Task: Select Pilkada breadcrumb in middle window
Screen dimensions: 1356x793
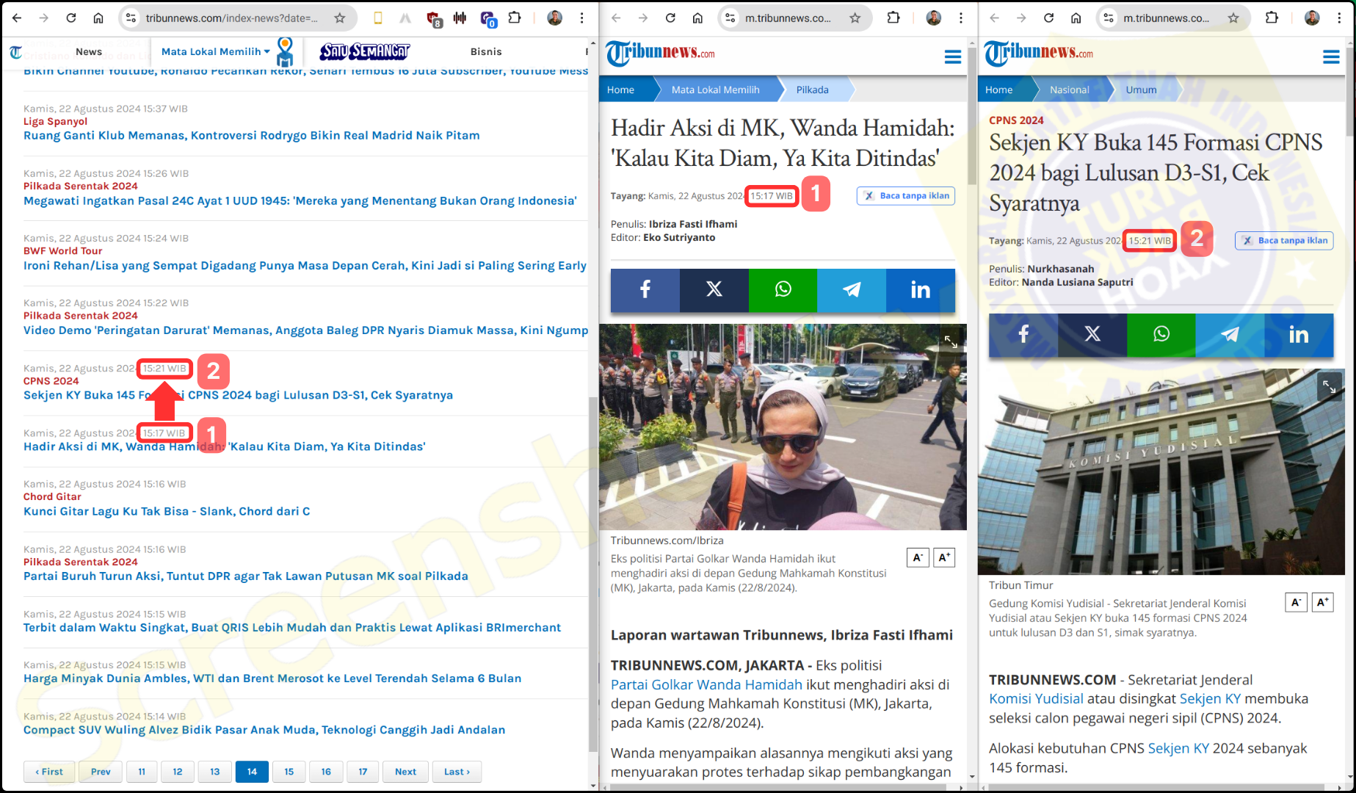Action: (x=812, y=90)
